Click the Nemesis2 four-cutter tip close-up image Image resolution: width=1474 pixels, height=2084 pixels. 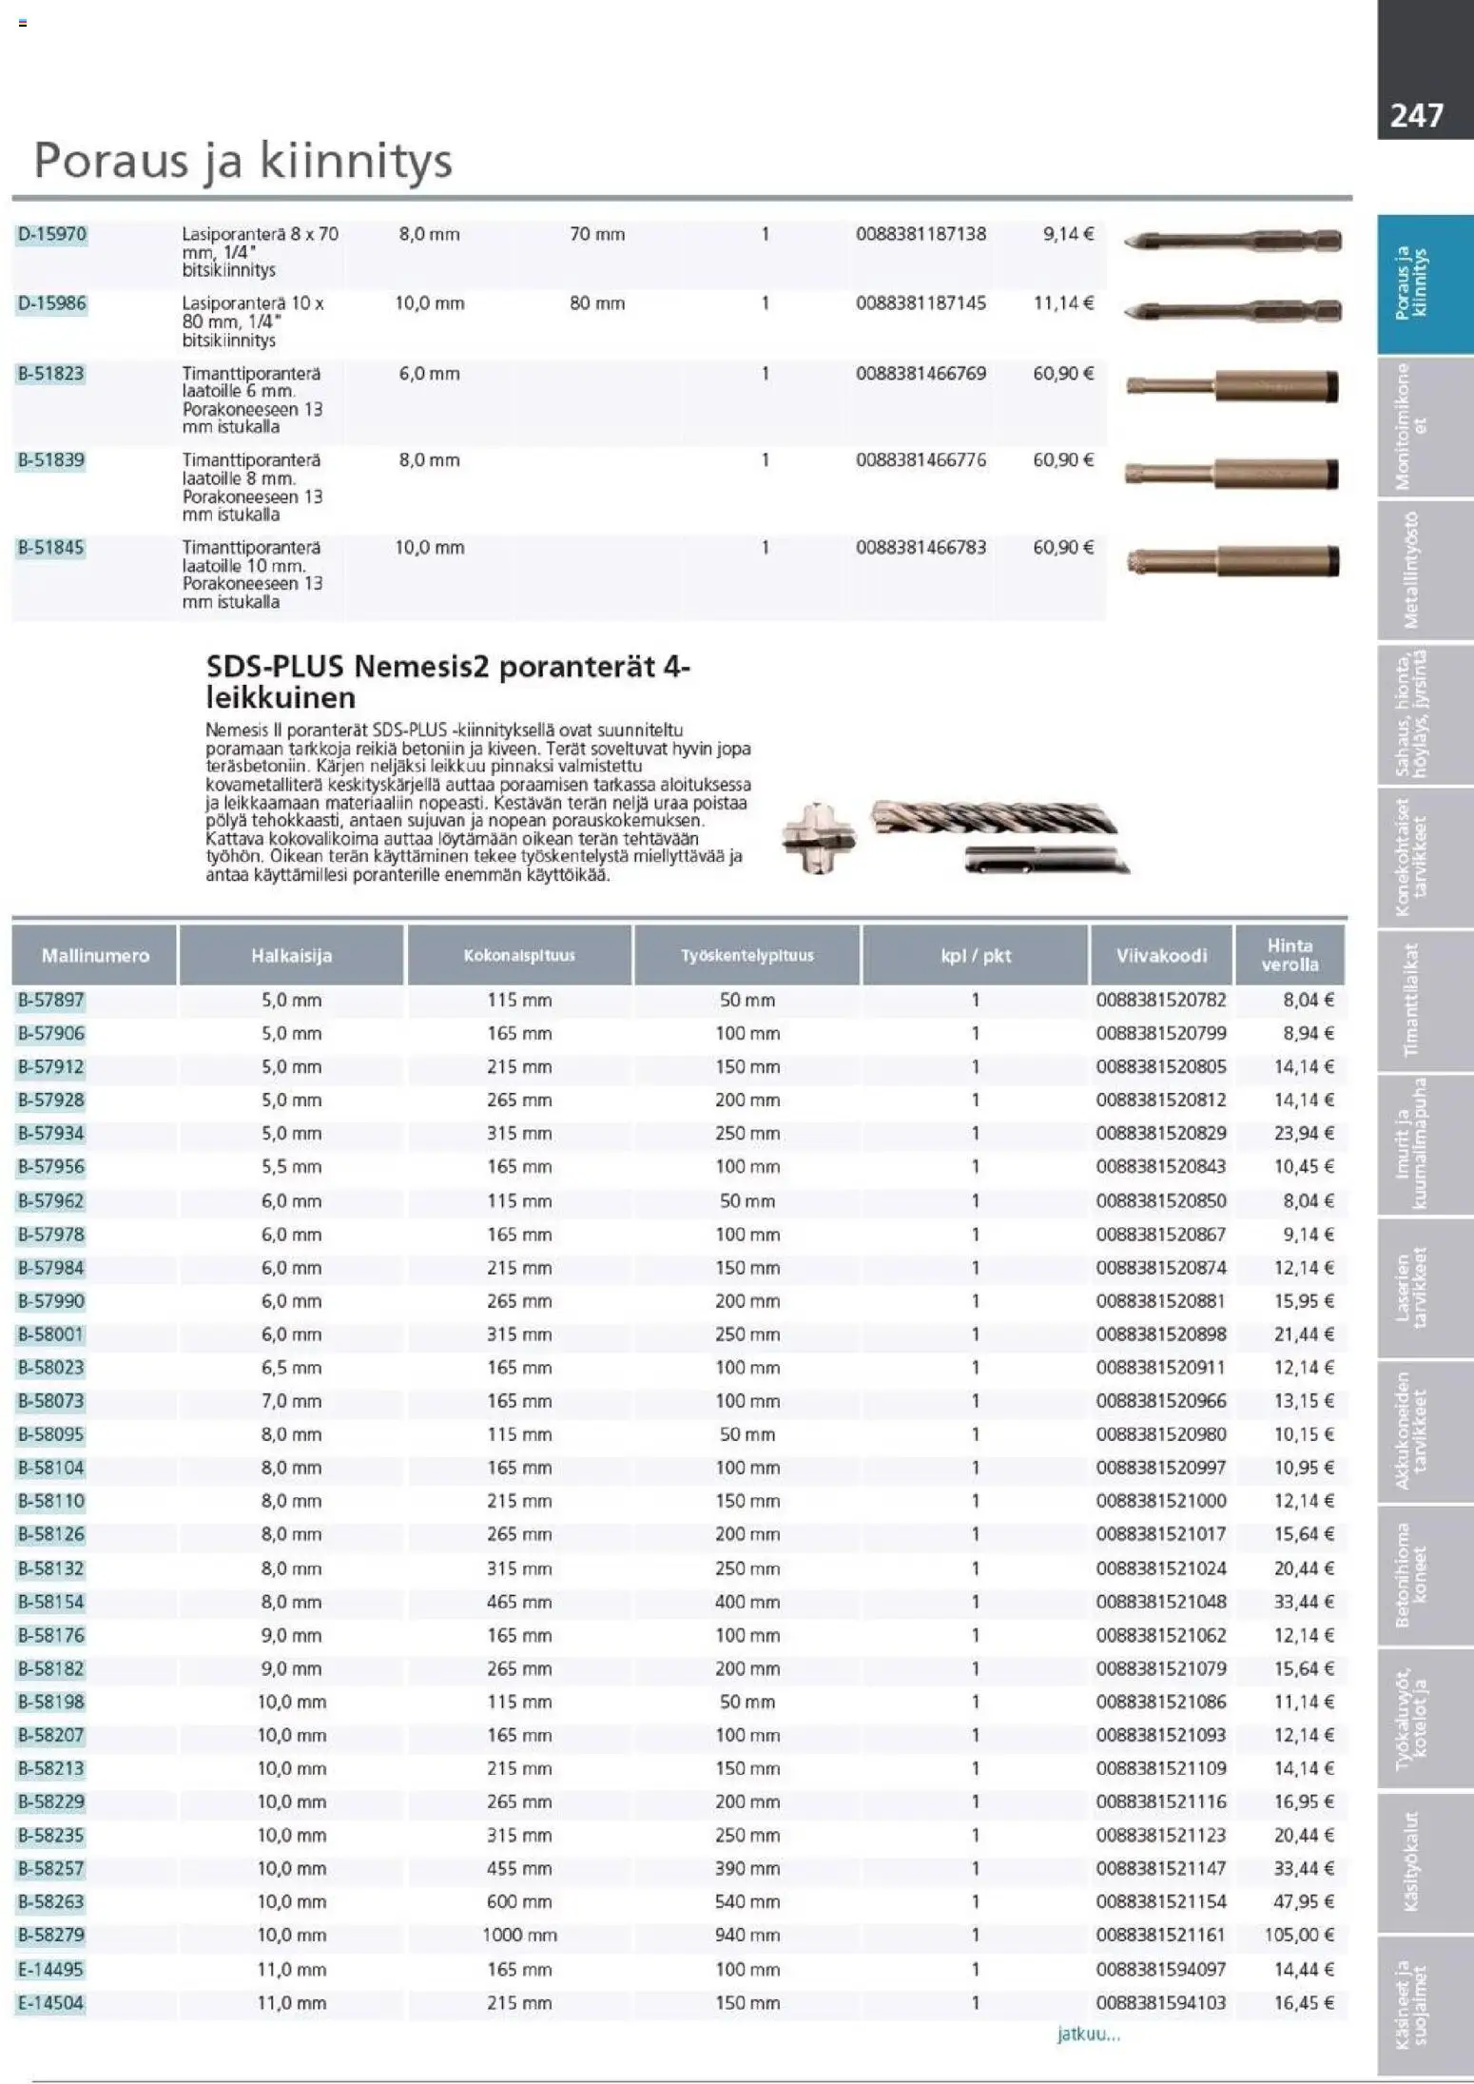click(818, 838)
